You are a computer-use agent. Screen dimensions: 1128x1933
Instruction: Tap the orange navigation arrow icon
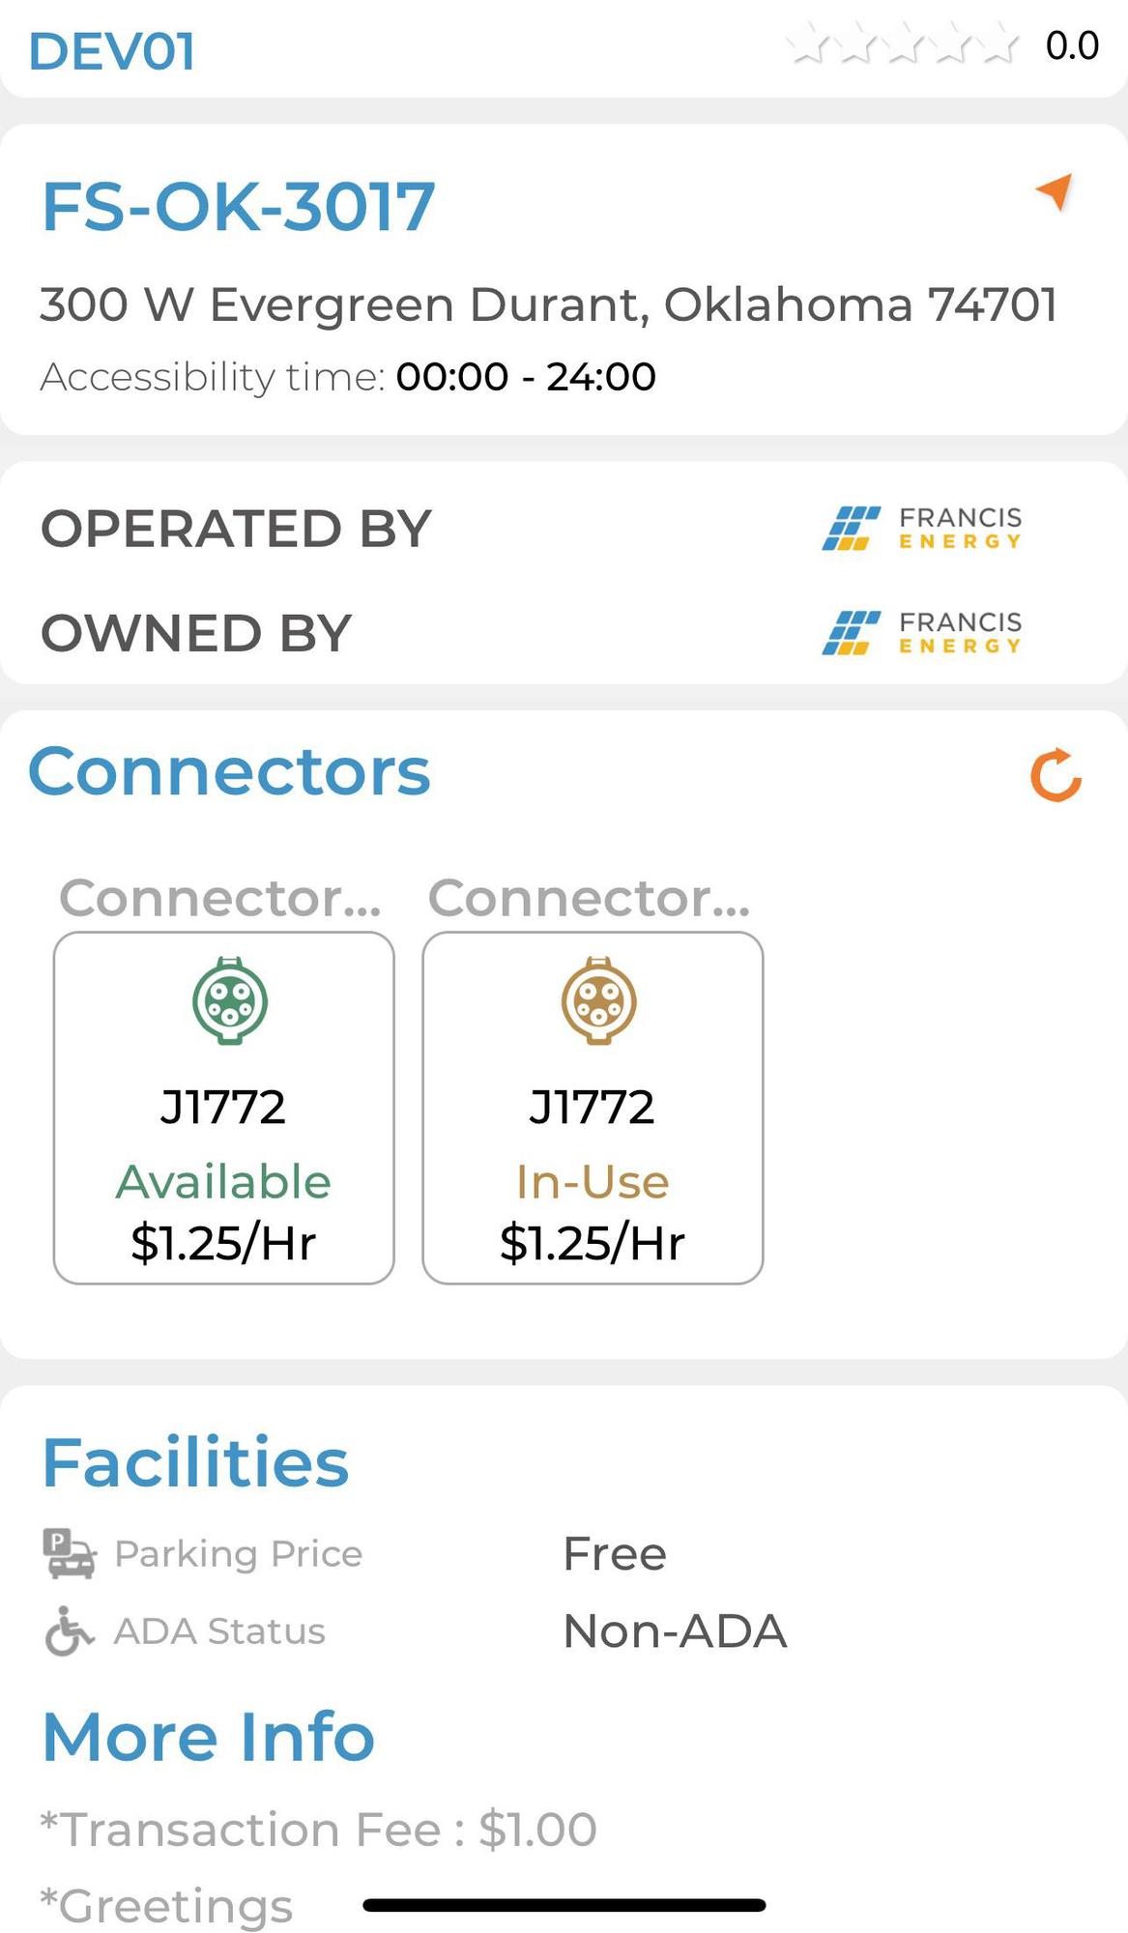point(1055,190)
